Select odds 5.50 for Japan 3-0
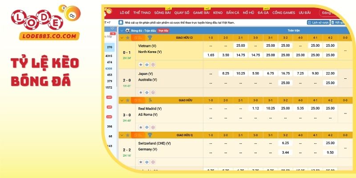Image resolution: width=356 pixels, height=178 pixels. pos(255,73)
